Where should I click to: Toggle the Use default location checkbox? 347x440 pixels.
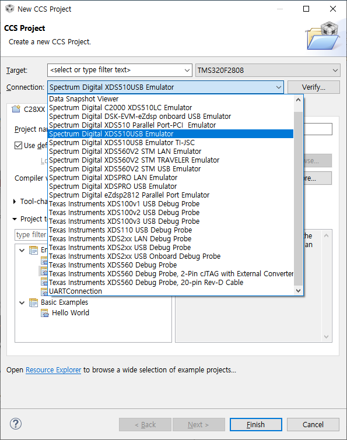[x=18, y=145]
